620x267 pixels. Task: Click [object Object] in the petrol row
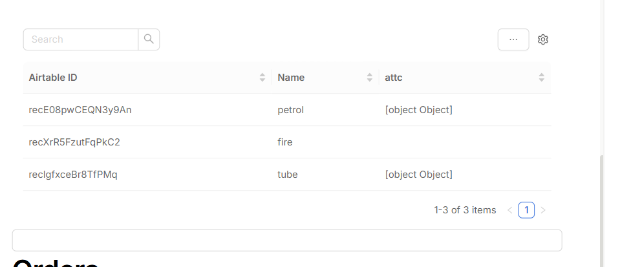tap(418, 110)
